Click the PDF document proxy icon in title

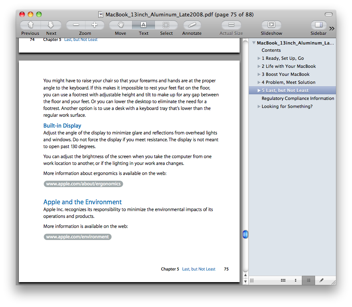pos(101,14)
